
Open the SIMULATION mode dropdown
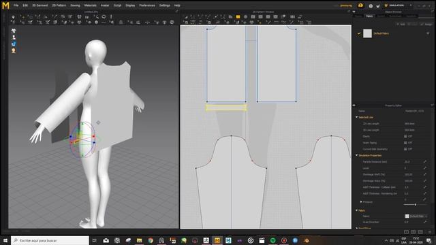[x=411, y=5]
